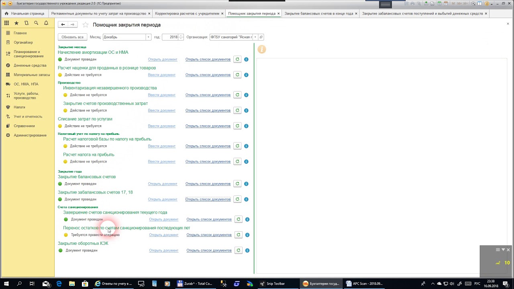Click Закрытие счетов производственных затрат heading
The width and height of the screenshot is (514, 289).
(105, 104)
